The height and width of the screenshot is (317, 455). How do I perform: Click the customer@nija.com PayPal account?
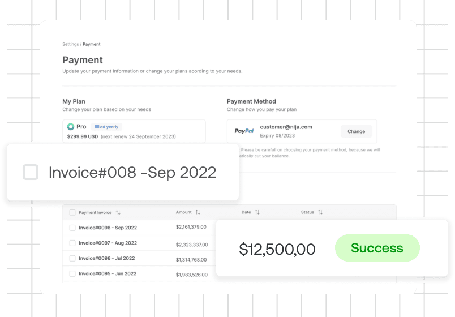(x=286, y=127)
